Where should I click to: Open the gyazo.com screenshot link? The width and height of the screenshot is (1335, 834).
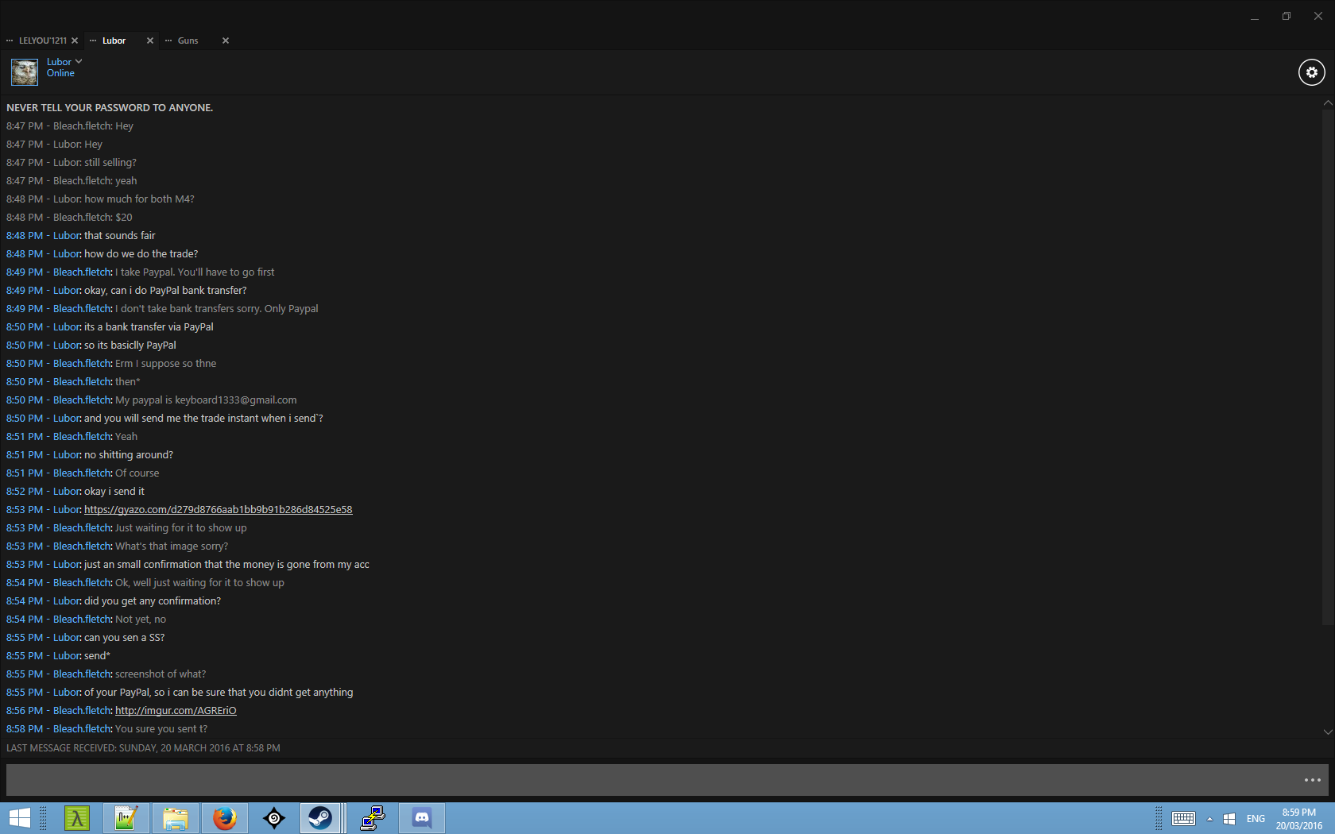pos(218,510)
